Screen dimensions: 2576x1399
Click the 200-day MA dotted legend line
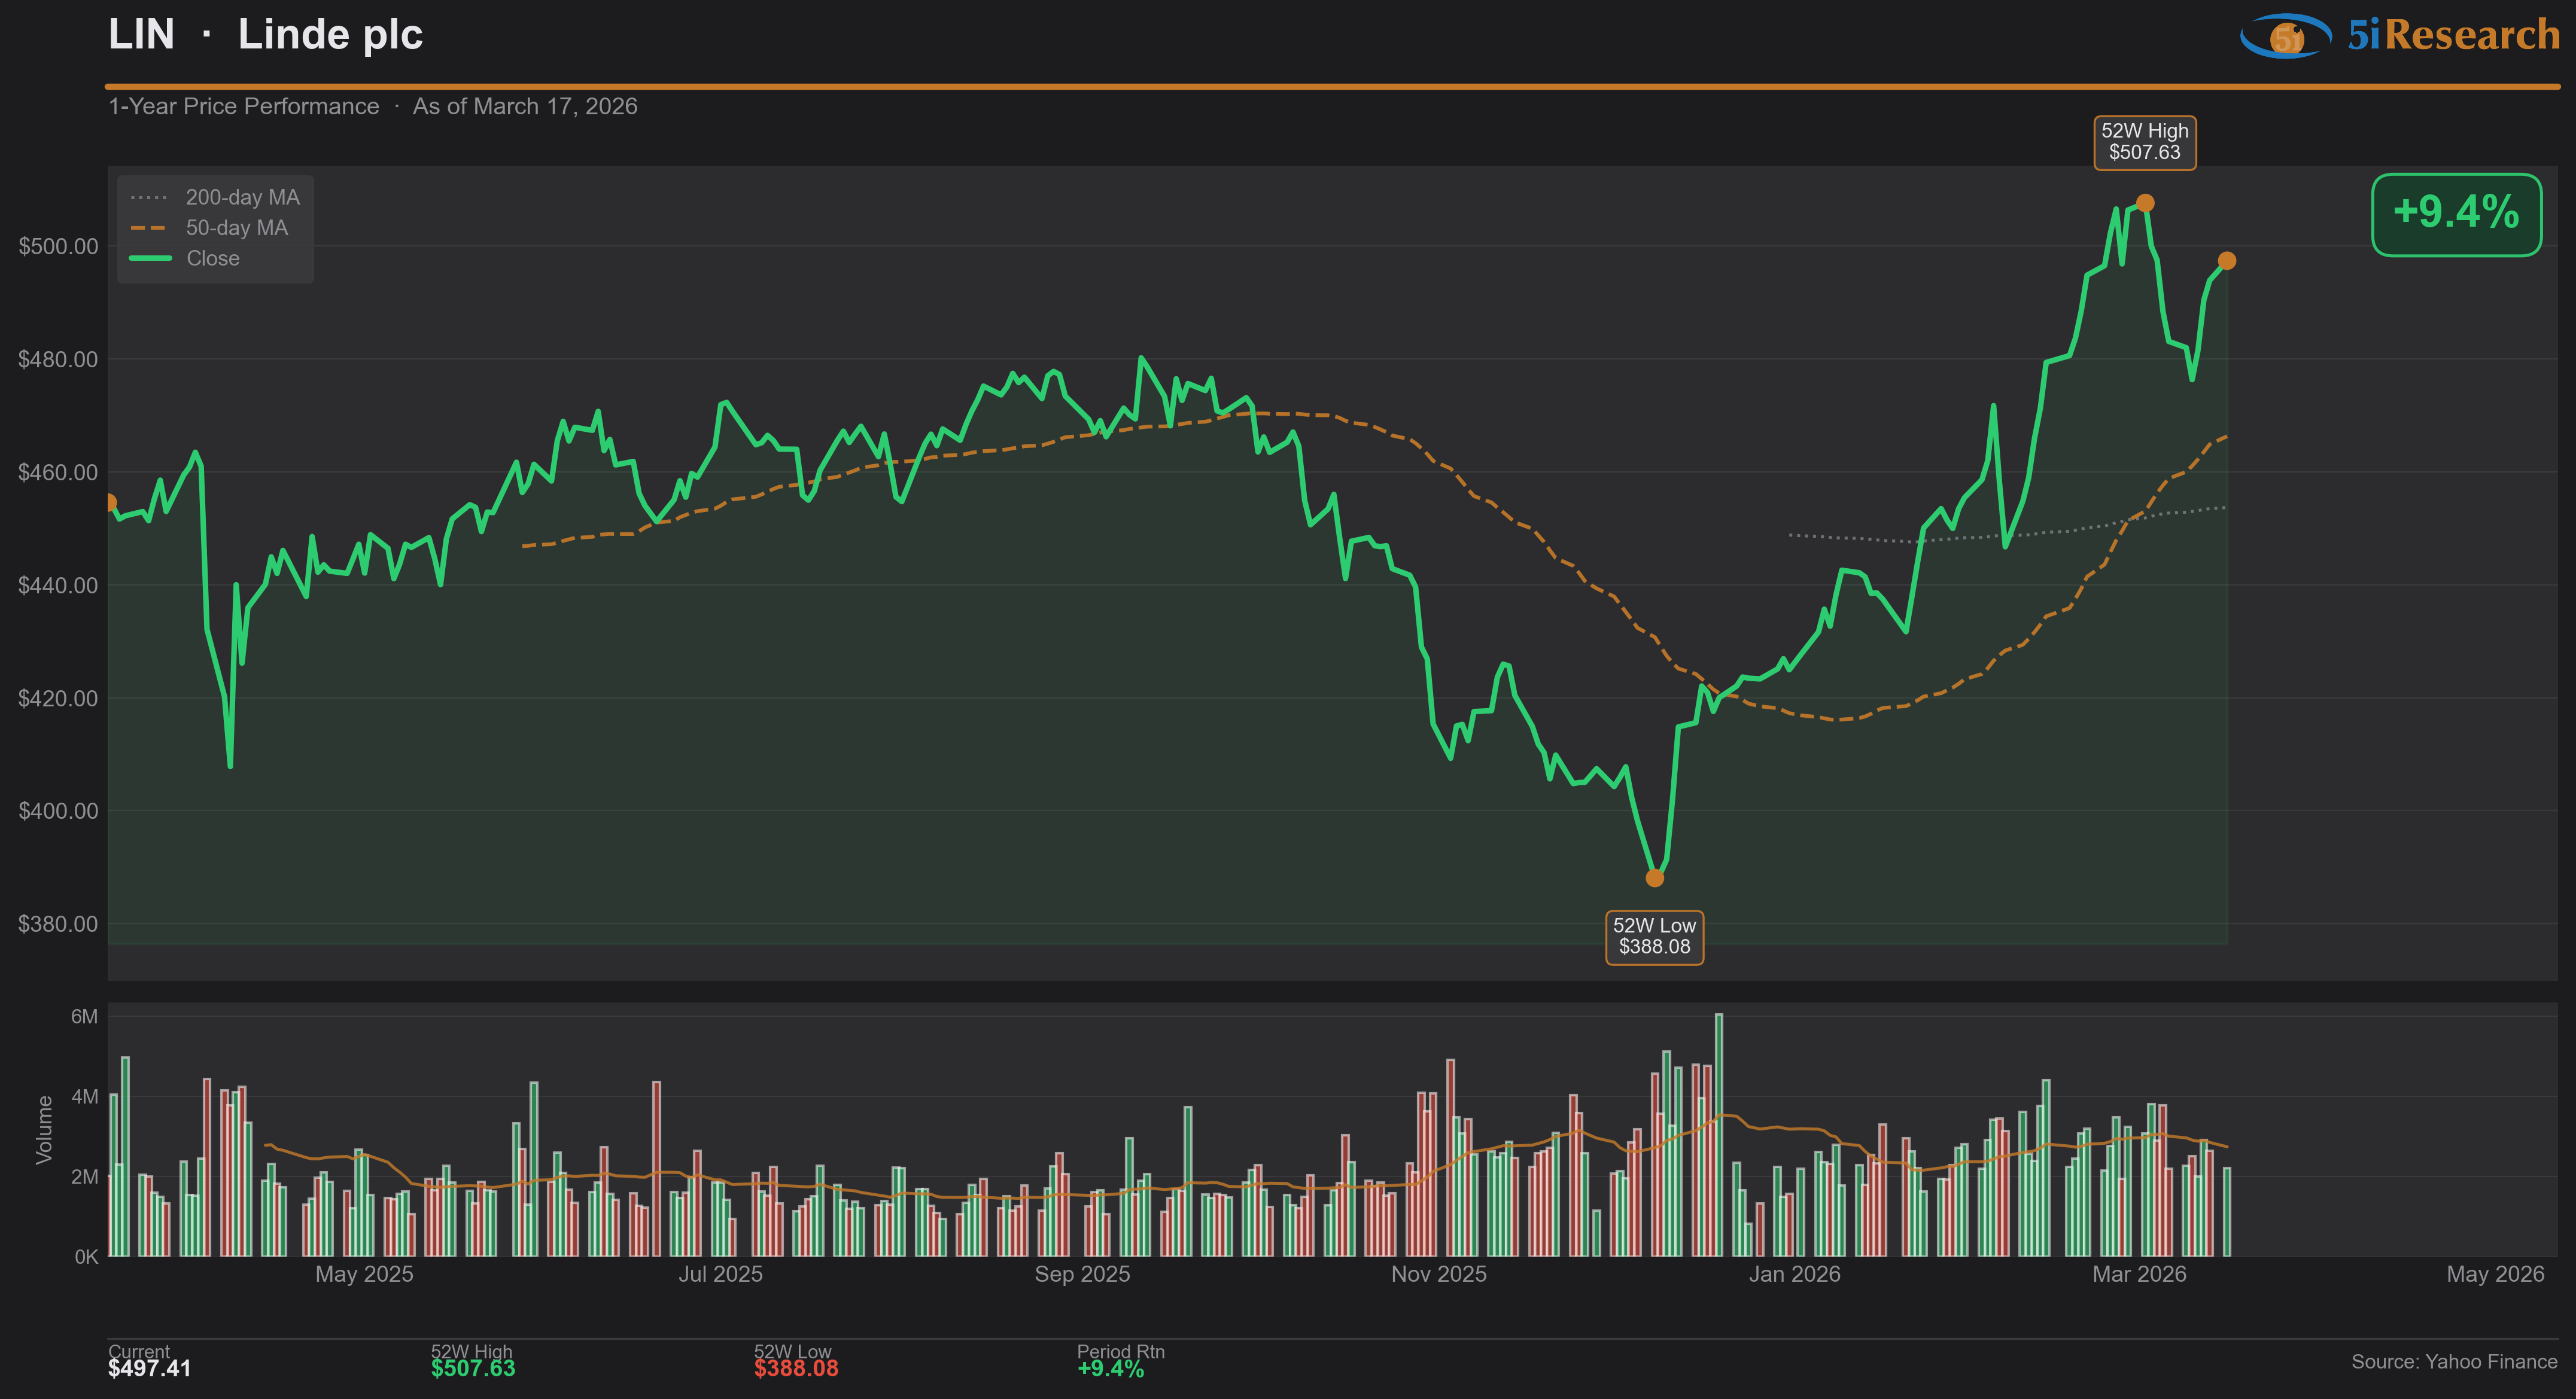(149, 198)
